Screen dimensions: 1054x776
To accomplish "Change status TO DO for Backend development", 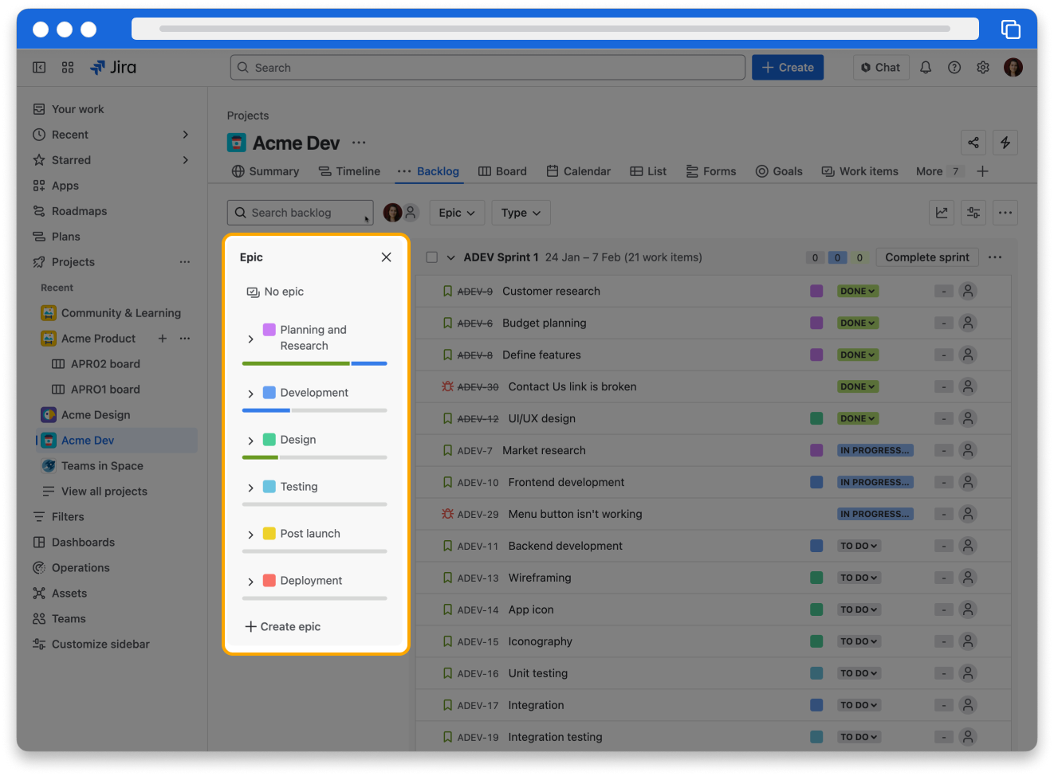I will pyautogui.click(x=859, y=546).
